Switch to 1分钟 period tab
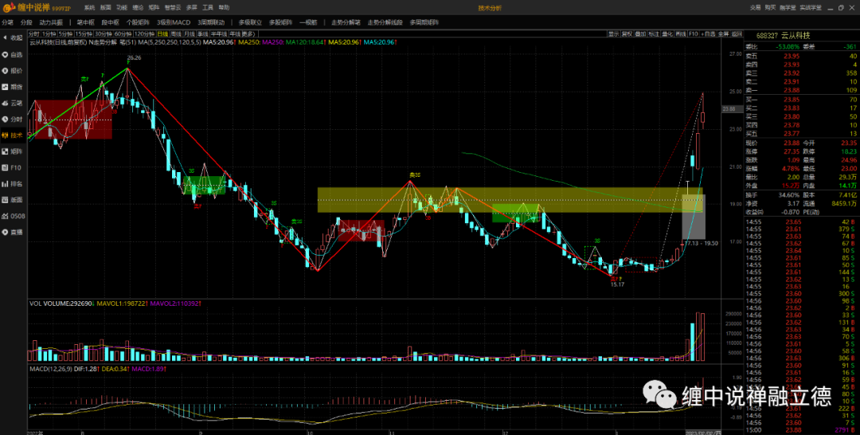860x435 pixels. click(49, 34)
